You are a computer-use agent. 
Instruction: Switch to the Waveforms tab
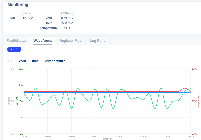pos(43,41)
